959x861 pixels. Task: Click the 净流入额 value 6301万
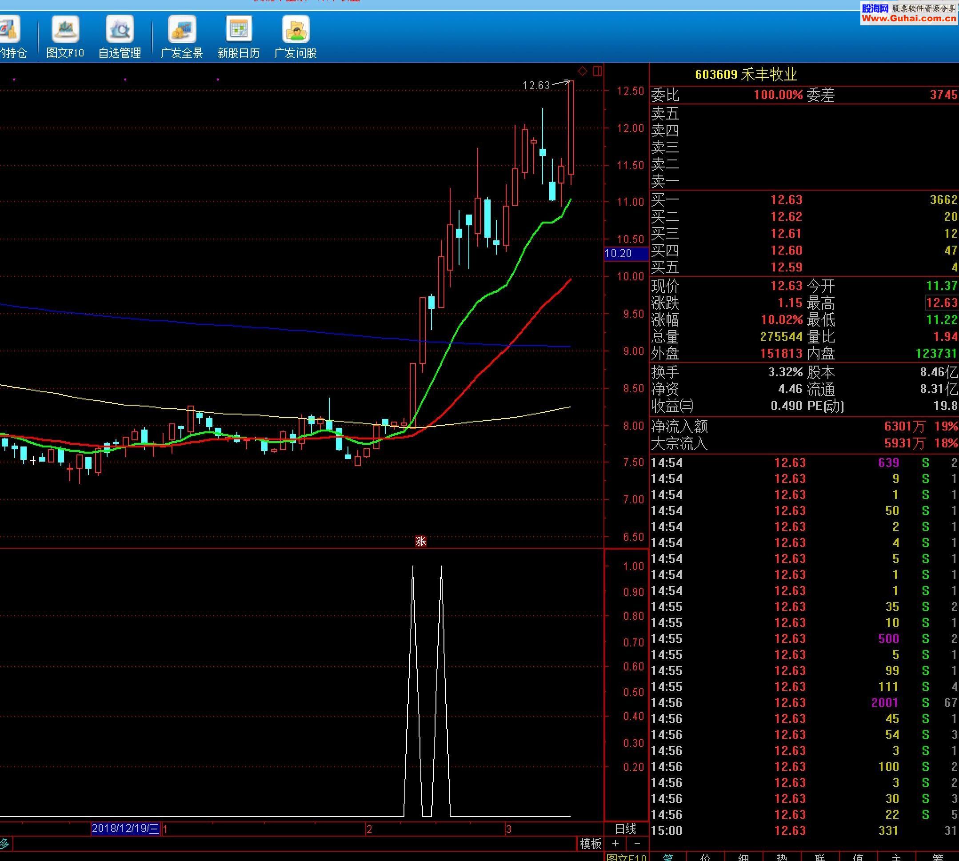905,427
